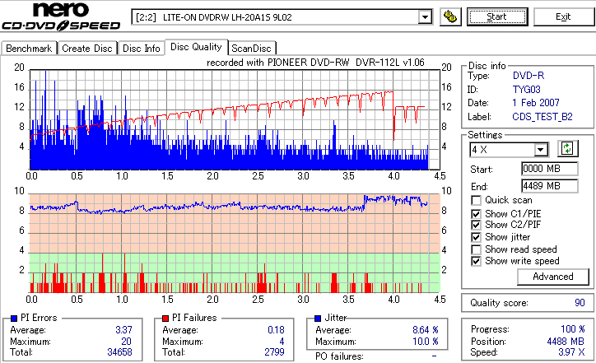This screenshot has width=596, height=363.
Task: Click the disc type DVD-R value
Action: click(x=528, y=76)
